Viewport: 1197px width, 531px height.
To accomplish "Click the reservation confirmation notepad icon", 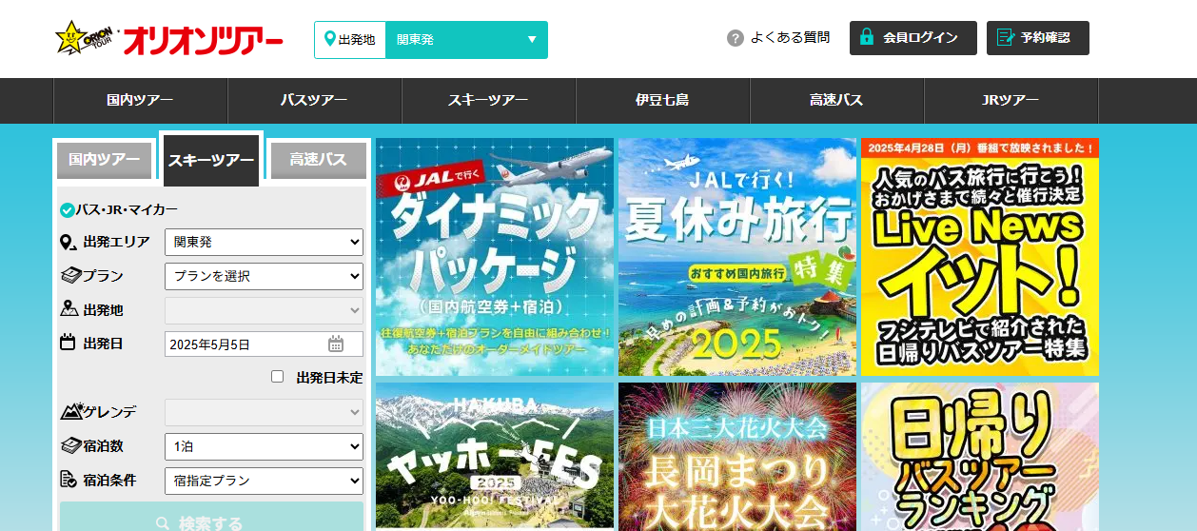I will 1004,38.
